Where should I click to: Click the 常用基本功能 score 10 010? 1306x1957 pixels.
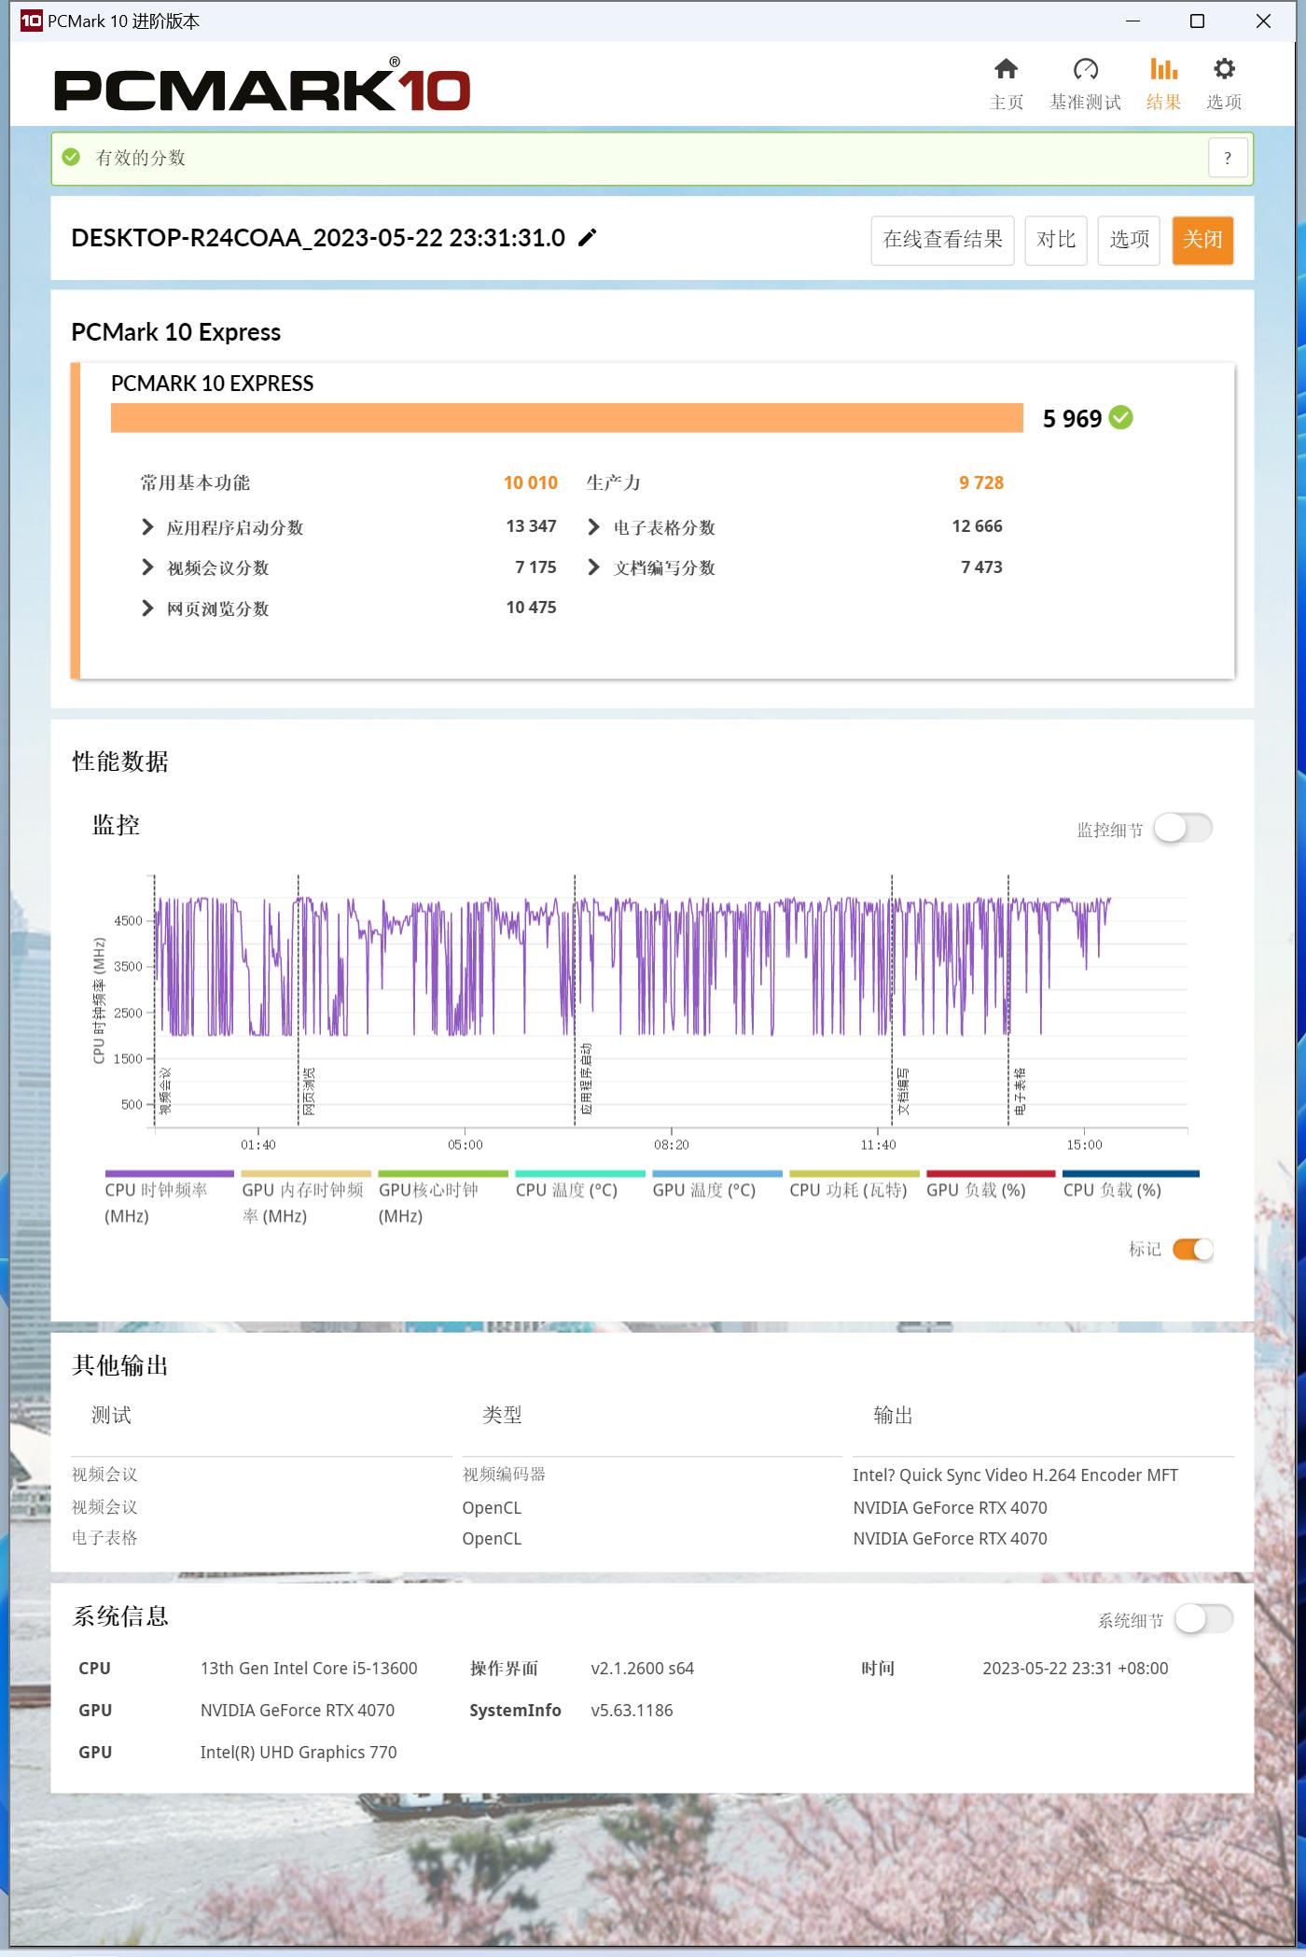pyautogui.click(x=530, y=482)
